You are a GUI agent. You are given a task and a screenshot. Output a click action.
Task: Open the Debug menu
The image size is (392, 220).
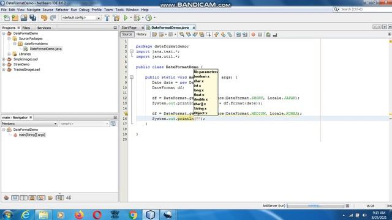(x=85, y=10)
